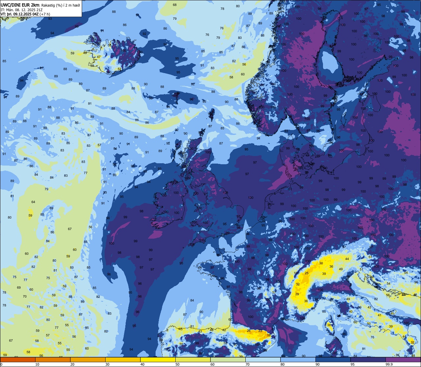Viewport: 421px width, 367px height.
Task: Select the dark orange 0–10 legend swatch
Action: (x=18, y=359)
